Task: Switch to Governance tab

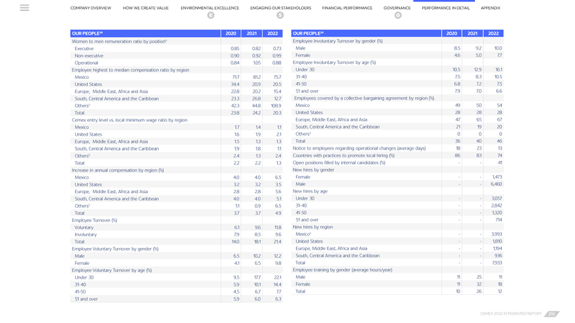Action: tap(397, 8)
